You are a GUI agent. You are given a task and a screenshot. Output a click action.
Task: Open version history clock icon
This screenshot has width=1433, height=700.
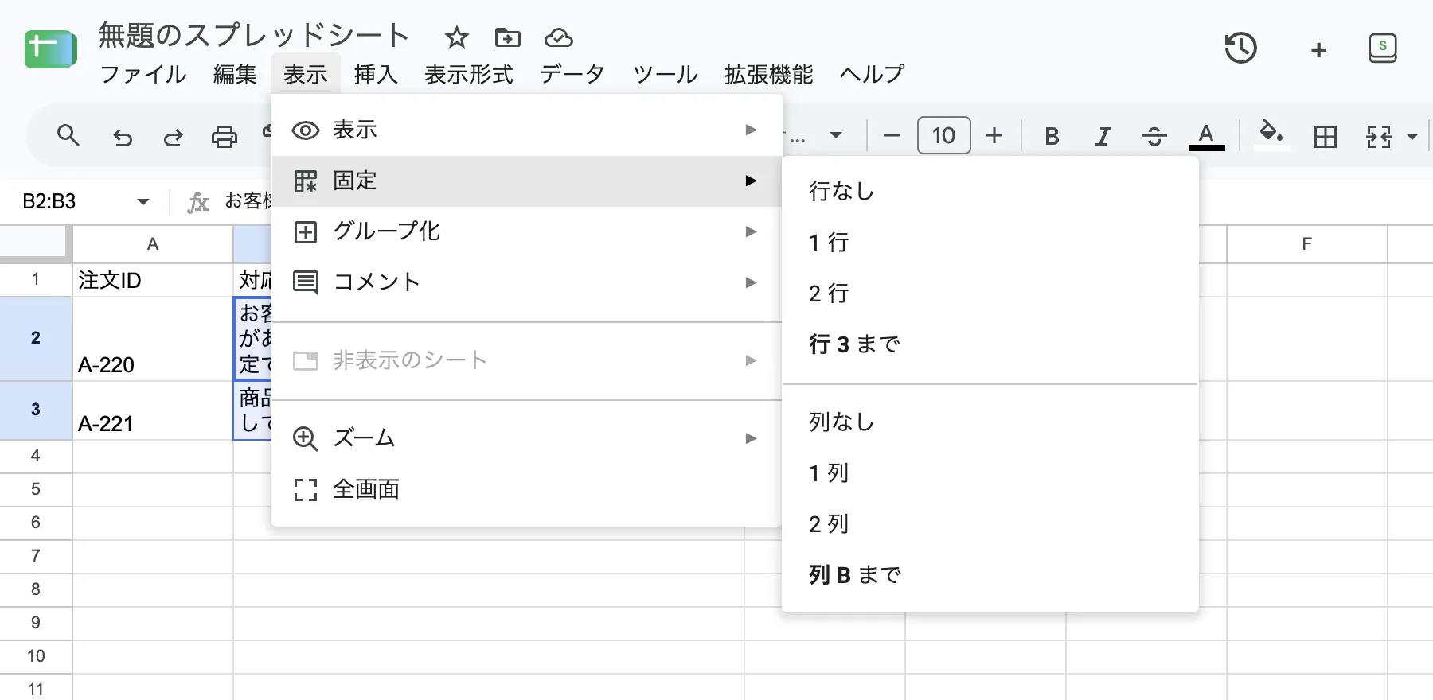pos(1240,49)
